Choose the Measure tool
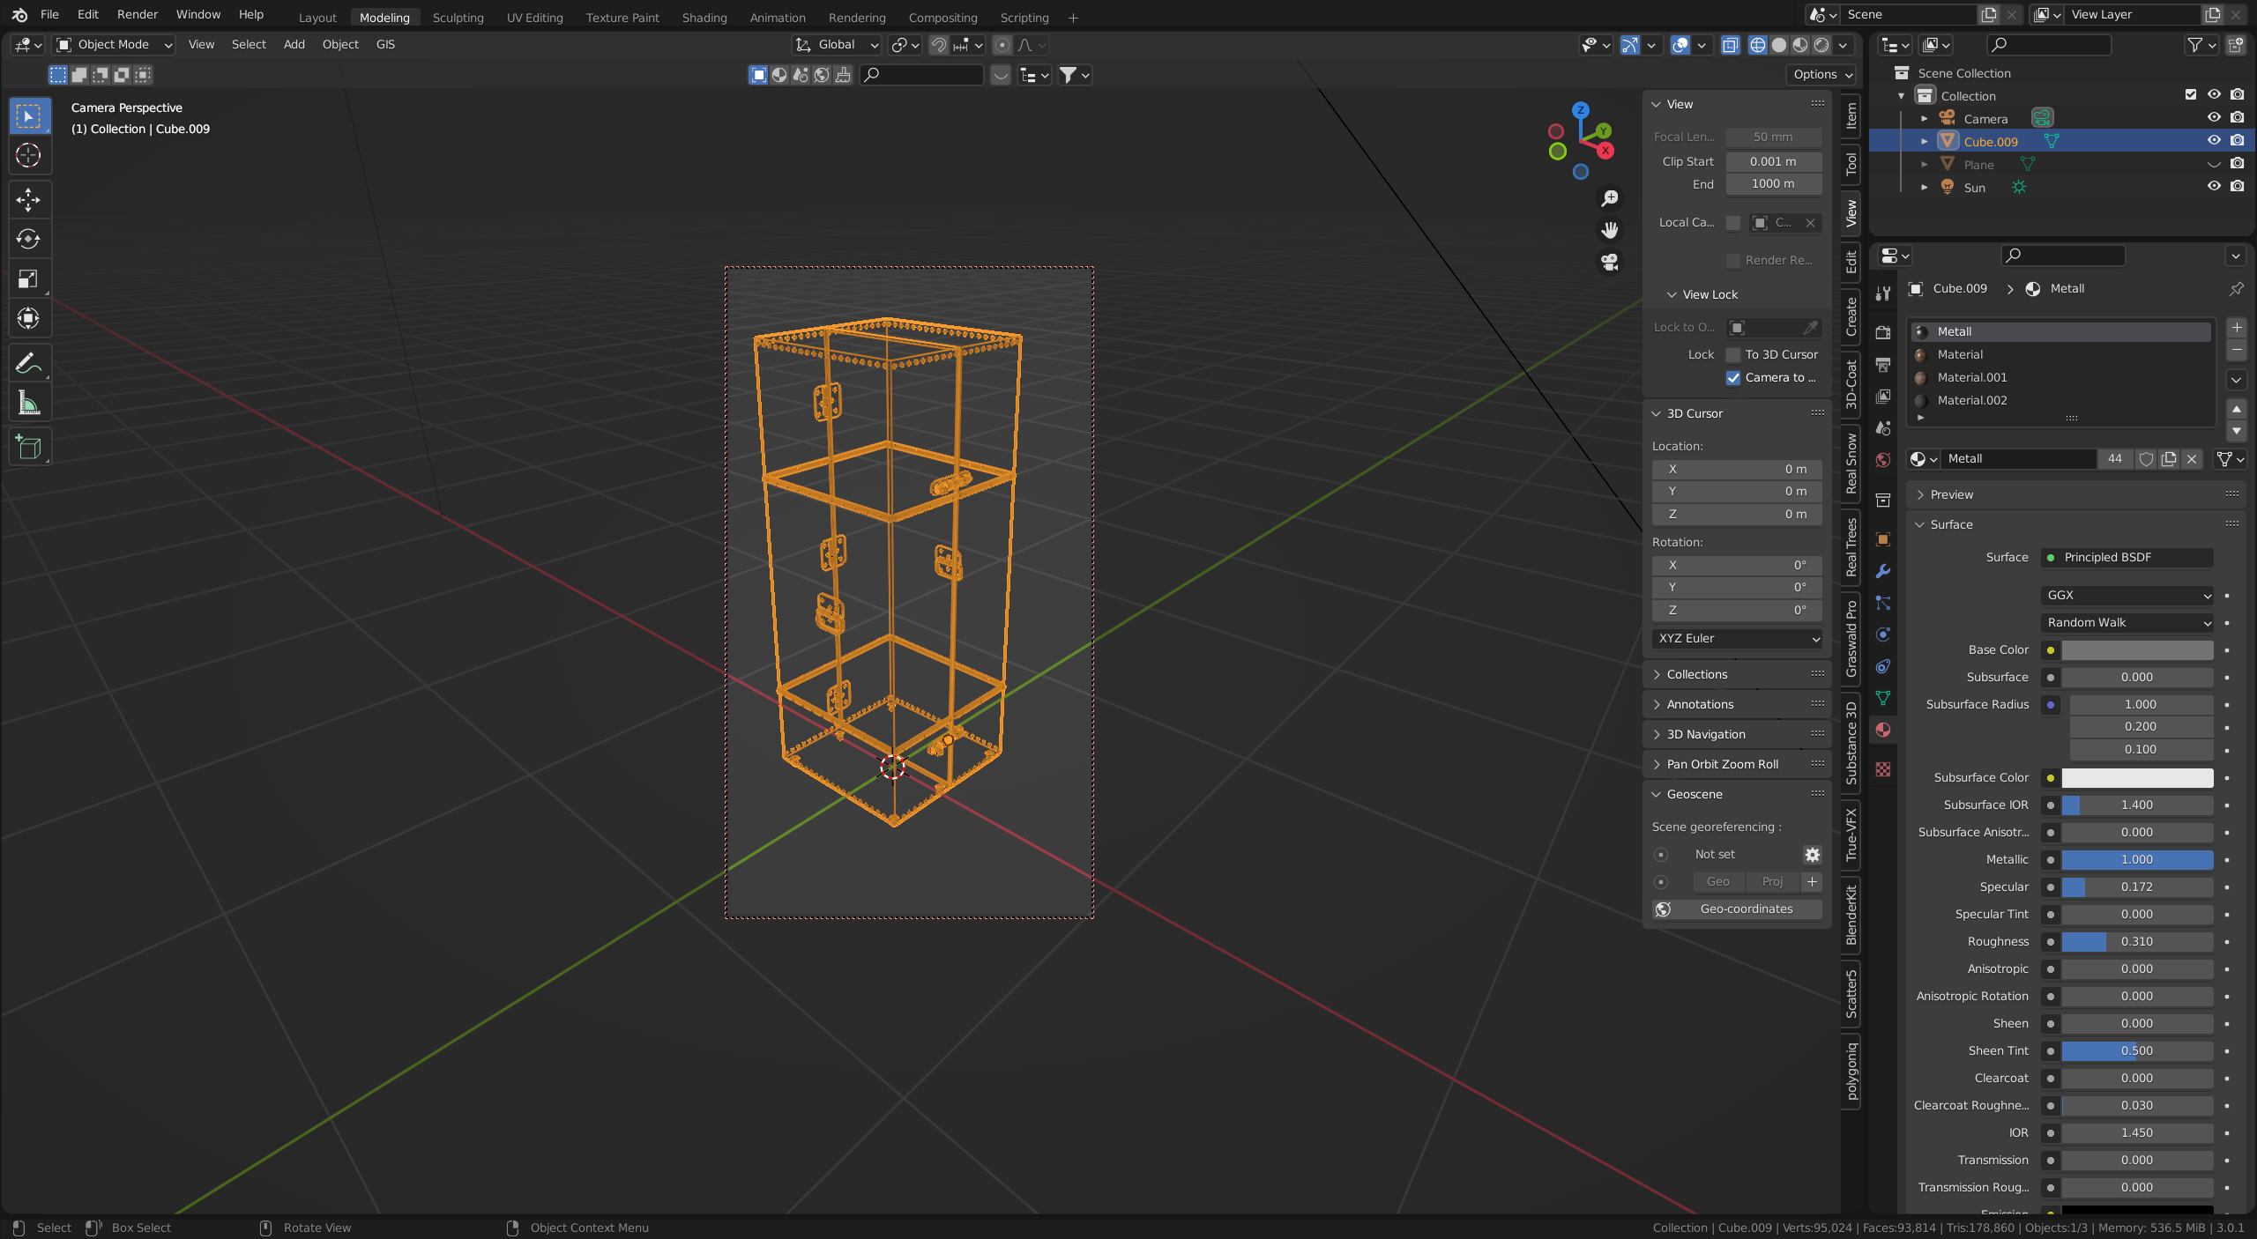Screen dimensions: 2257x1239 (28, 404)
